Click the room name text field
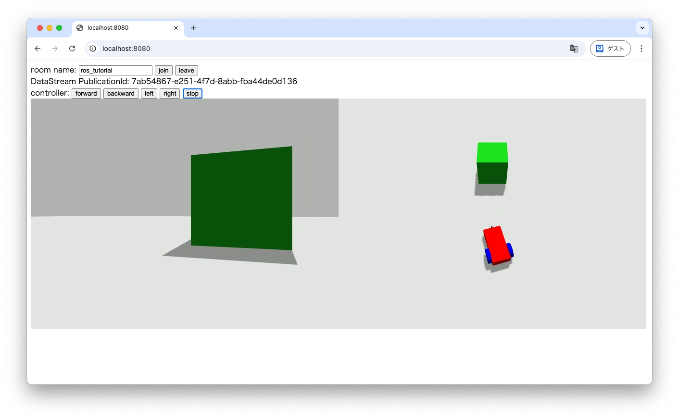The height and width of the screenshot is (420, 679). pos(115,71)
